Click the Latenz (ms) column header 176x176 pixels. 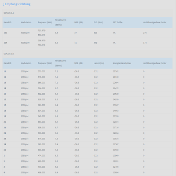[99, 63]
